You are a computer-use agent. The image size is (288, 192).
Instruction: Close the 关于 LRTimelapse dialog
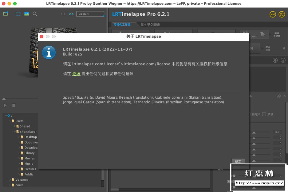click(41, 36)
